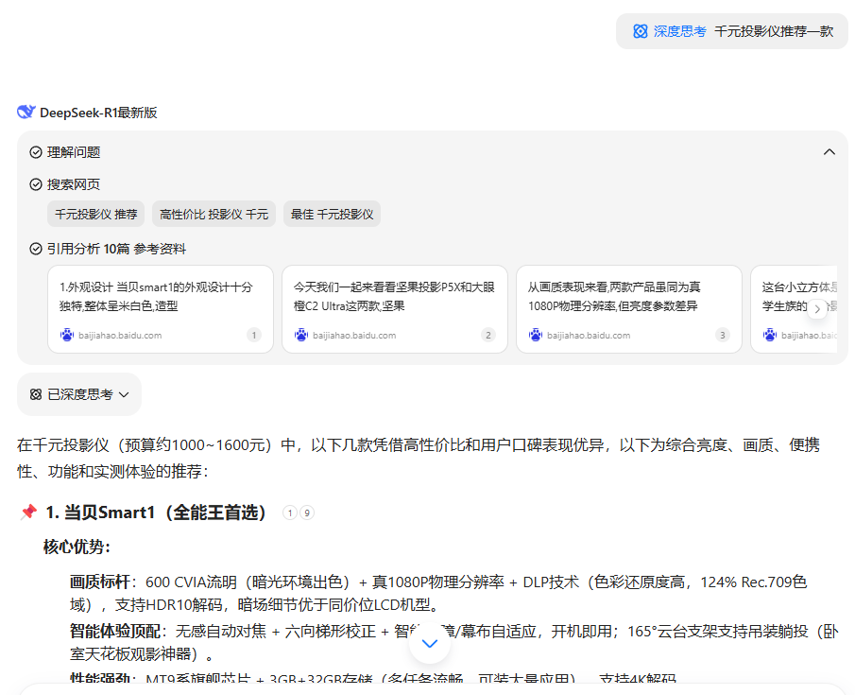Click Baidu paw icon on fourth reference card
Image resolution: width=855 pixels, height=695 pixels.
(x=770, y=335)
